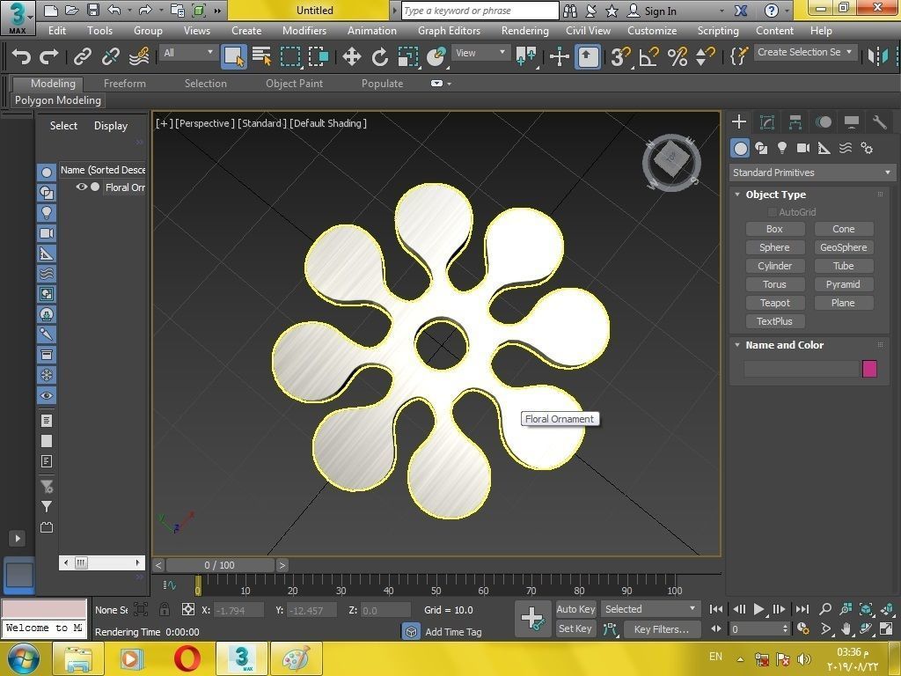Click the Set Key button
The image size is (901, 676).
[575, 628]
